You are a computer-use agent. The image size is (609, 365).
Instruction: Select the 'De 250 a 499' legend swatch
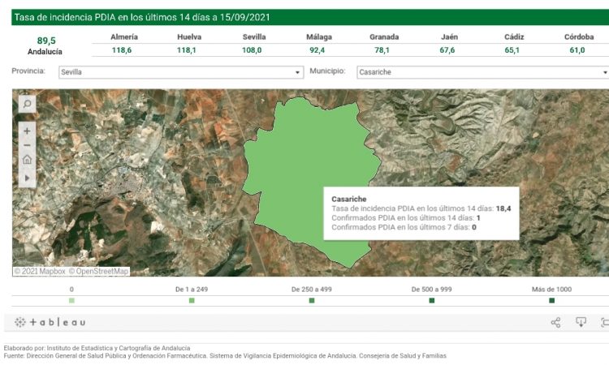(312, 301)
